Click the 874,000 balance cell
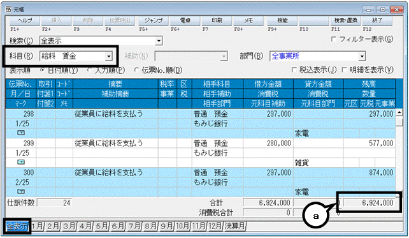The image size is (409, 238). click(369, 172)
